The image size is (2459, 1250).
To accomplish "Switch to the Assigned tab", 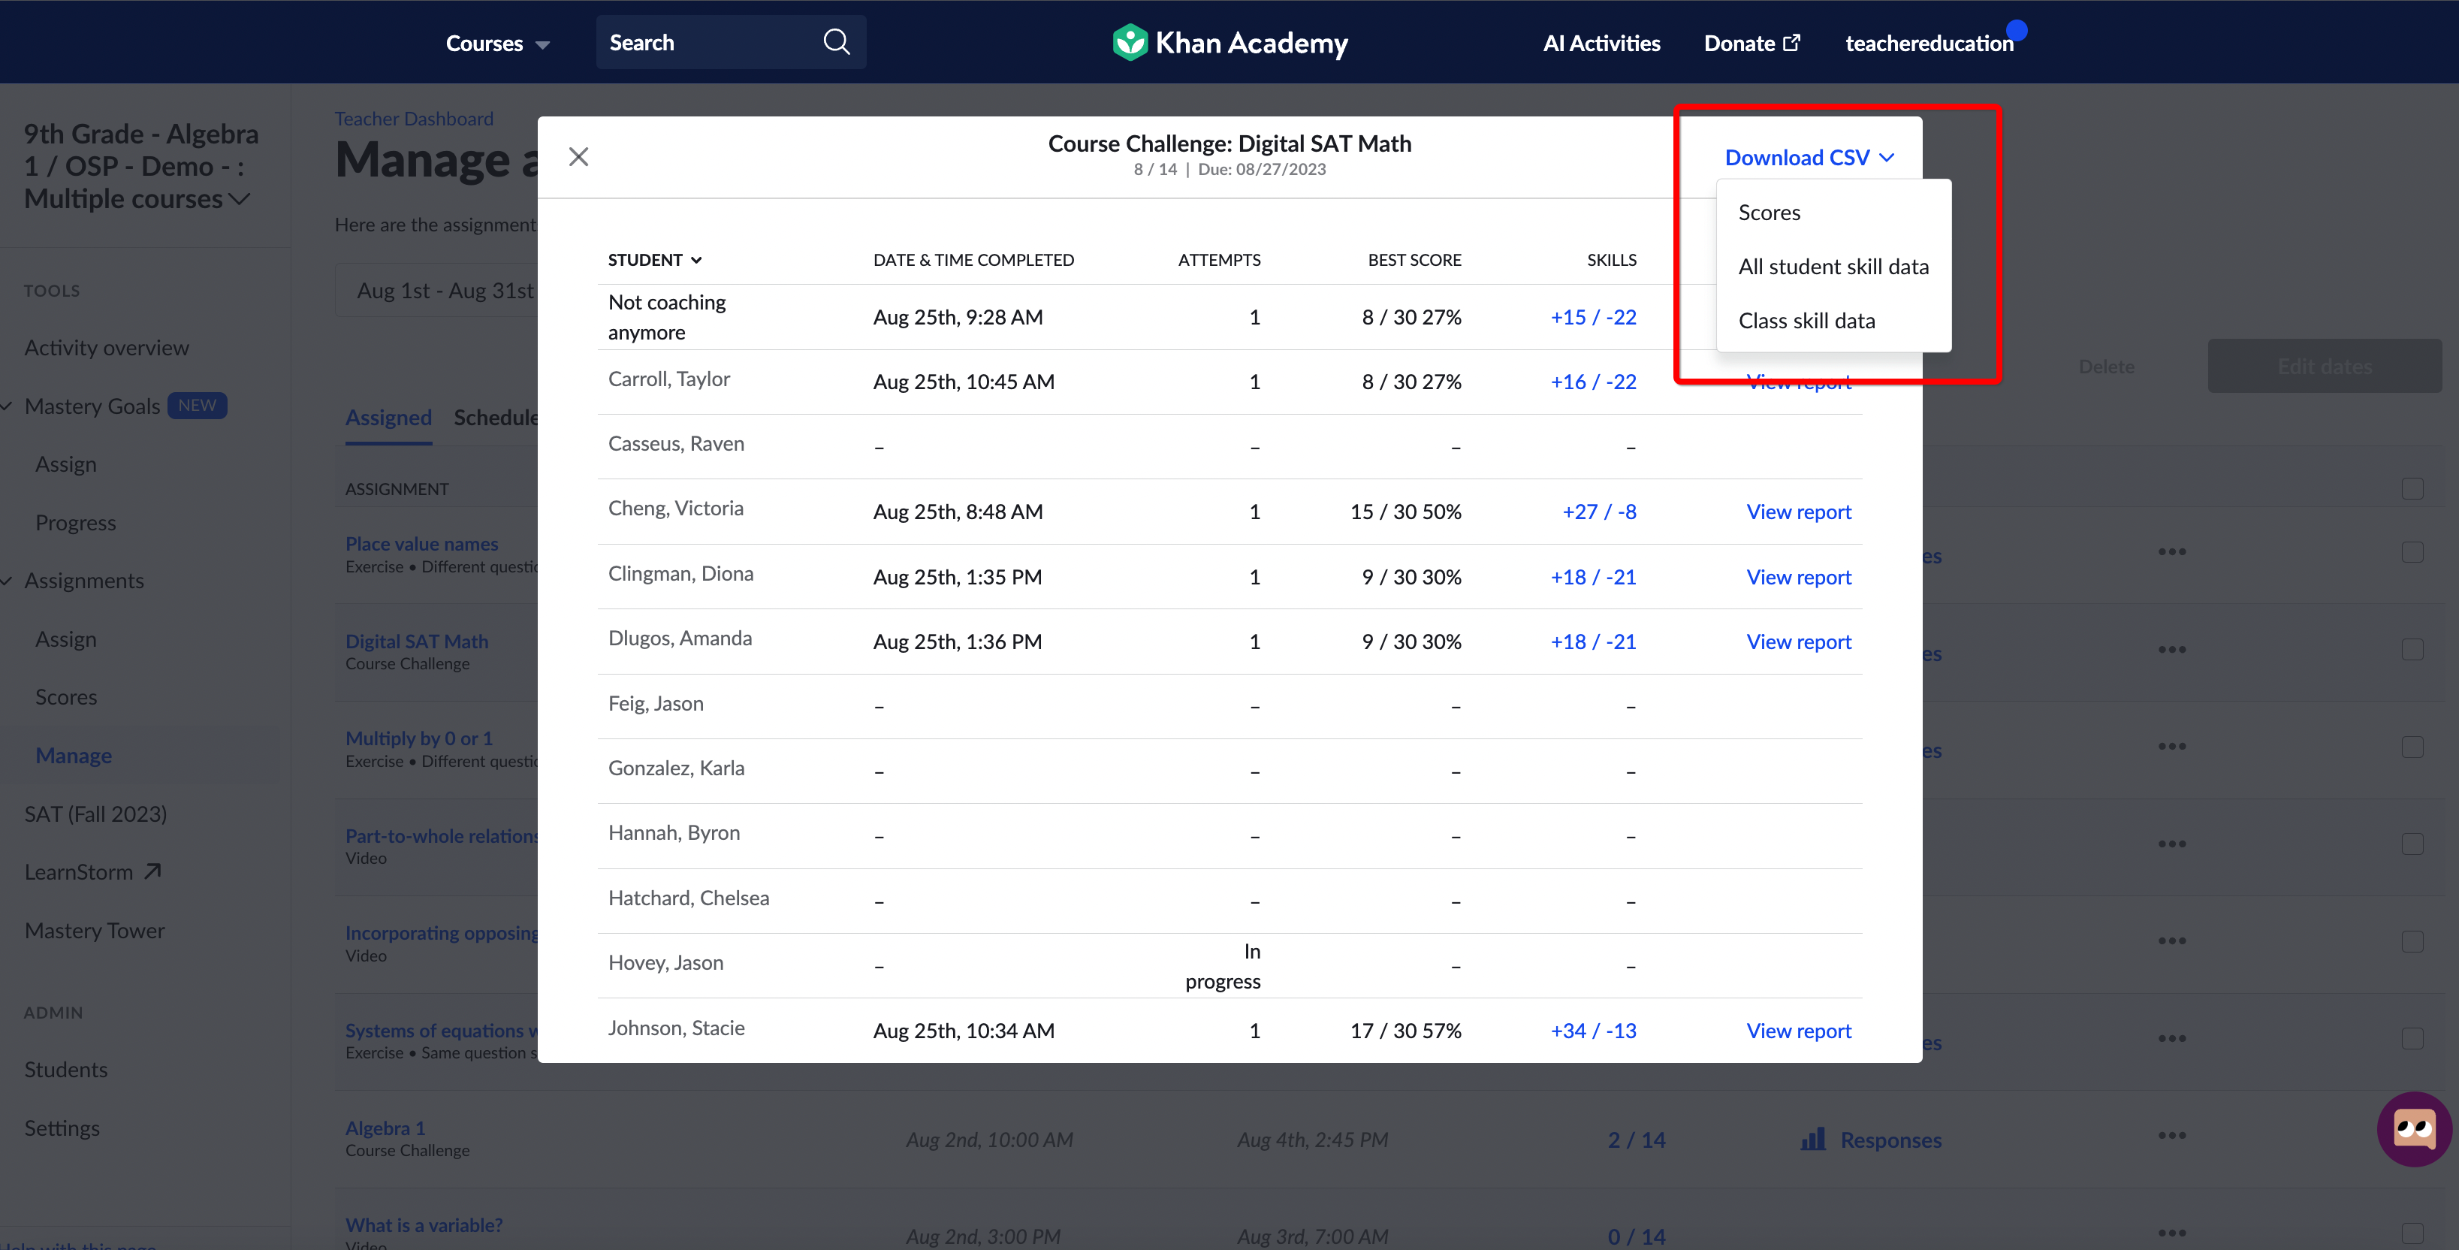I will (x=388, y=418).
